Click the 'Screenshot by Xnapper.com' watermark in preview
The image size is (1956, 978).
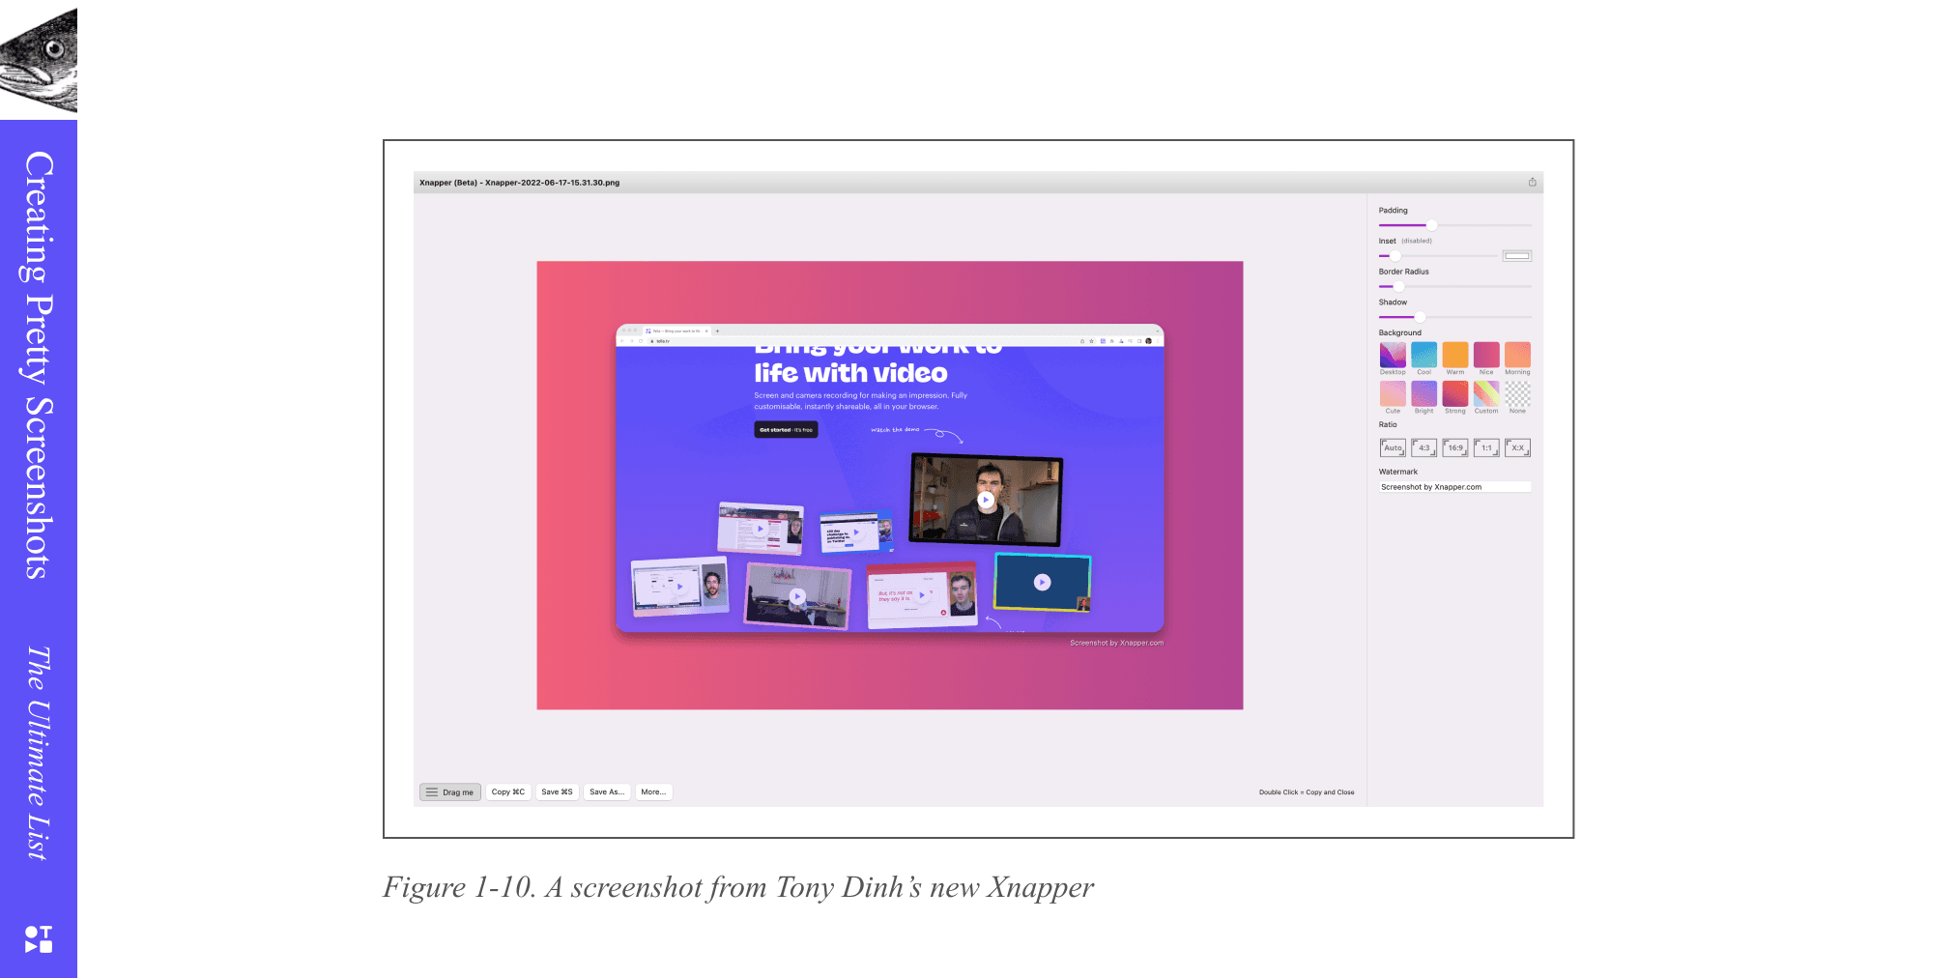click(x=1116, y=643)
